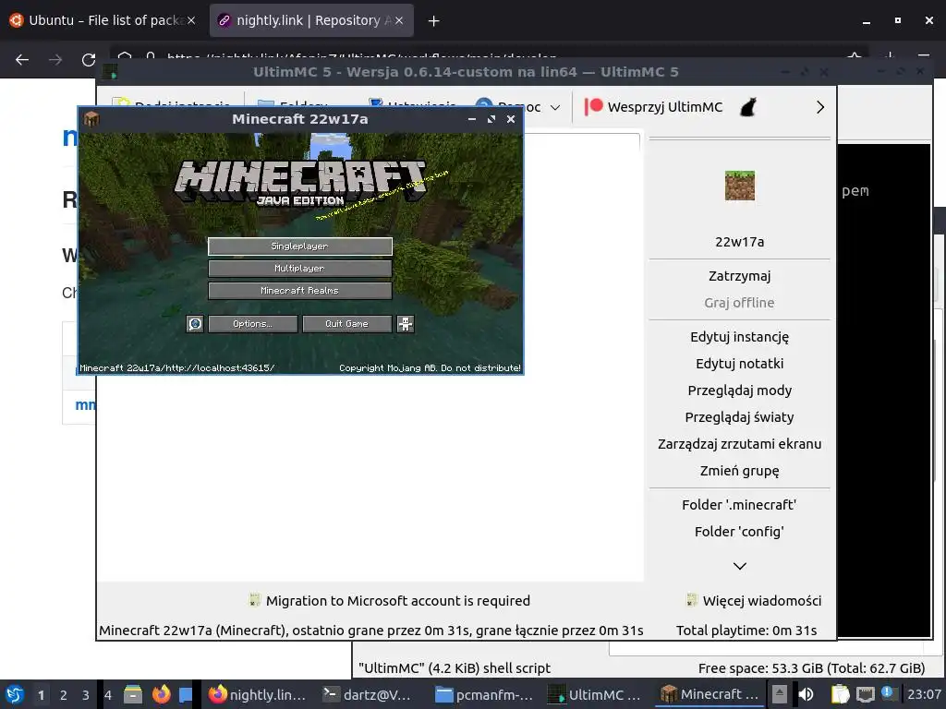The height and width of the screenshot is (709, 946).
Task: Launch Firefox from taskbar quick launch
Action: click(161, 694)
